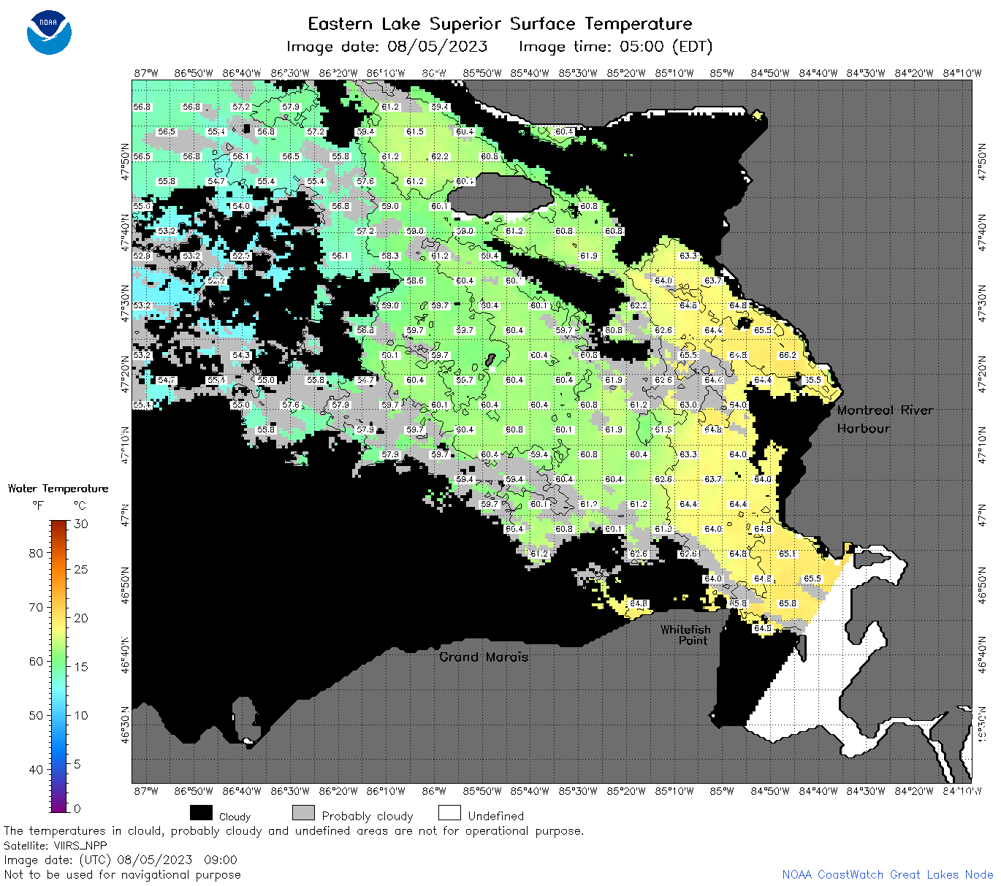Click the water temperature color scale bar
The height and width of the screenshot is (886, 1001).
point(59,665)
